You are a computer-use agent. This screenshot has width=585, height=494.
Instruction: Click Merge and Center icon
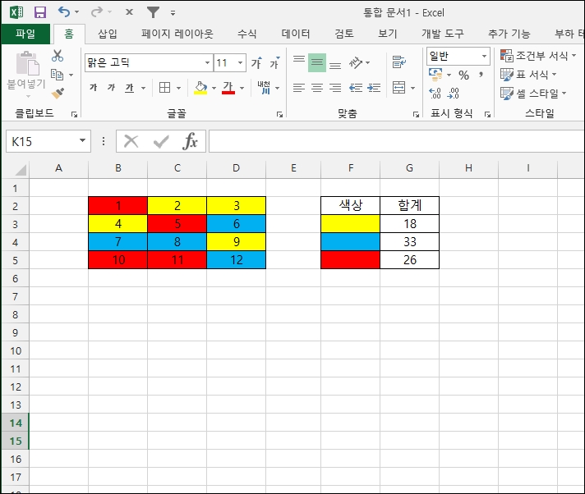(398, 88)
